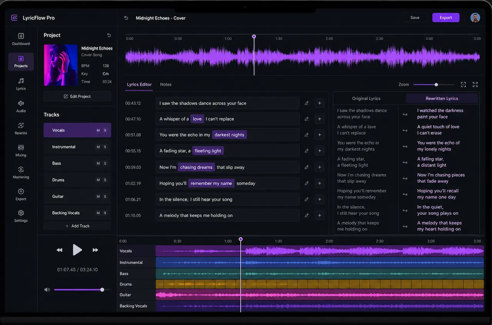This screenshot has height=325, width=492.
Task: Click the Vocals label in multitrack timeline
Action: pyautogui.click(x=126, y=251)
